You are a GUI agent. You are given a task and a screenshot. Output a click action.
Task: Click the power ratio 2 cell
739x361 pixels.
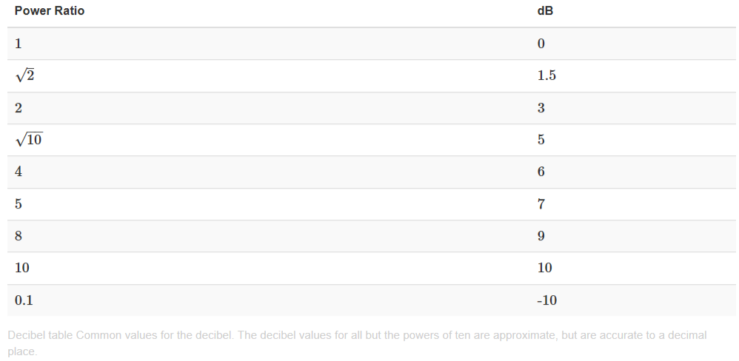19,108
